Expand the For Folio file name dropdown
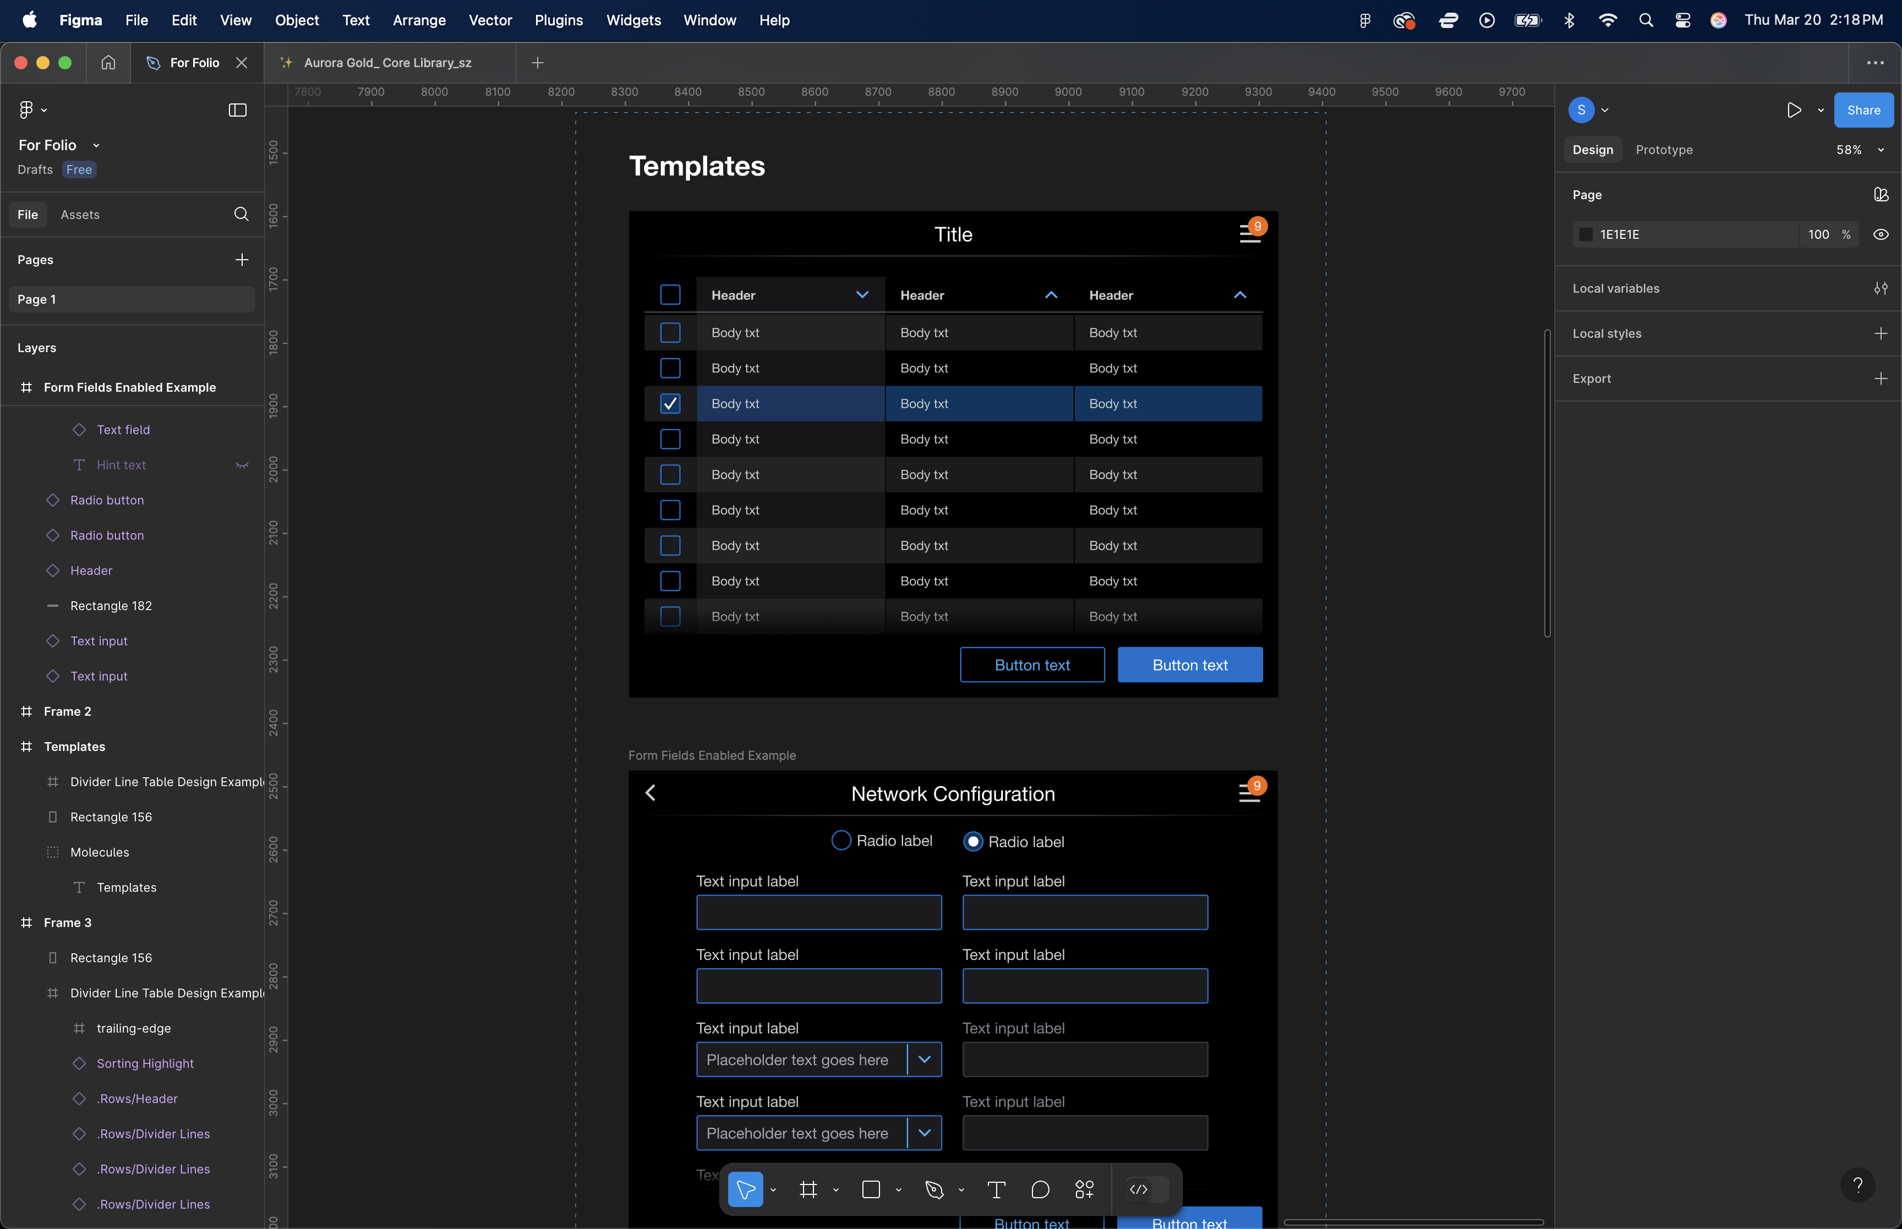The height and width of the screenshot is (1229, 1902). (x=96, y=145)
